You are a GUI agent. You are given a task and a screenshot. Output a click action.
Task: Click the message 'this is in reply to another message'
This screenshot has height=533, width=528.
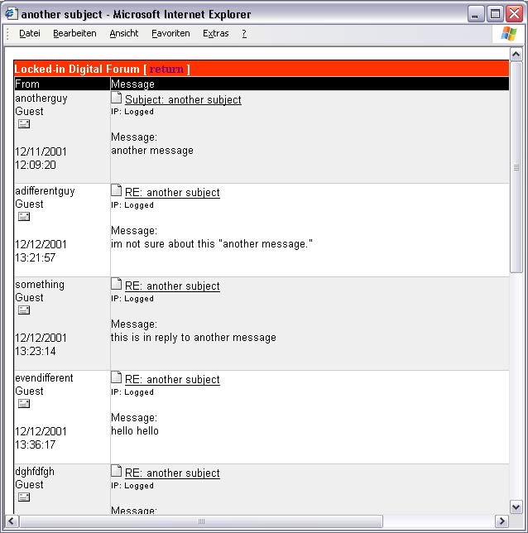click(x=194, y=337)
